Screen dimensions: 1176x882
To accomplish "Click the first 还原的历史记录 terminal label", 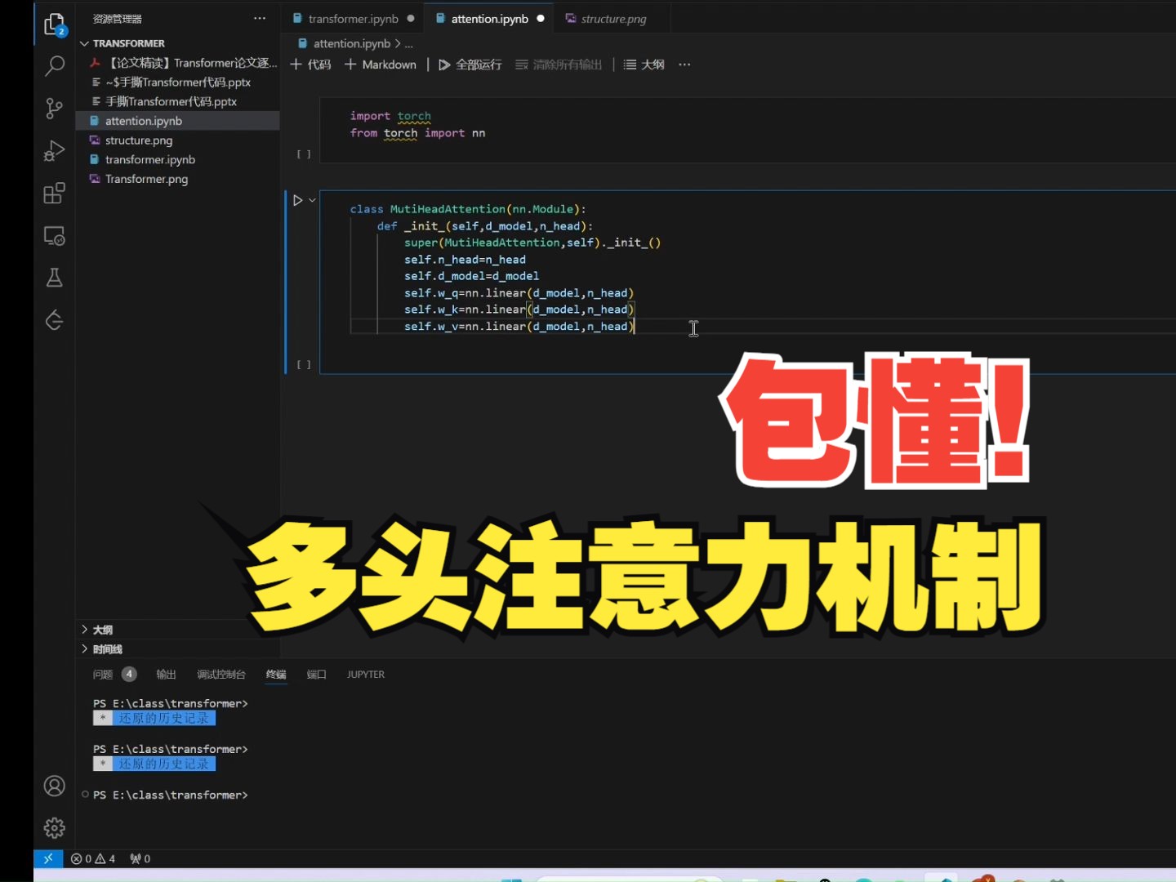I will click(x=163, y=719).
